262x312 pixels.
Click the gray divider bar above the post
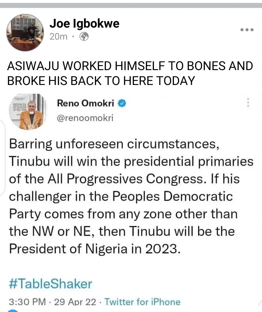pos(131,5)
